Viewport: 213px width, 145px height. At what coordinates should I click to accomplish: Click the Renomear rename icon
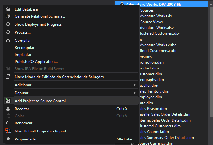[x=8, y=123]
